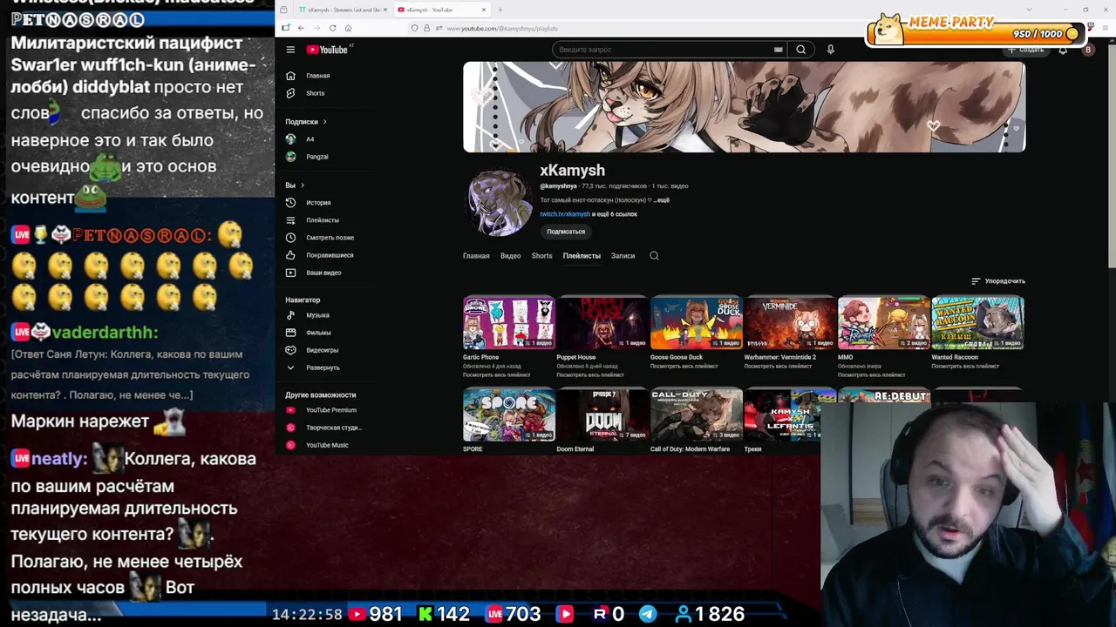View full Gartic Phone playlist link
This screenshot has width=1116, height=627.
pos(496,375)
